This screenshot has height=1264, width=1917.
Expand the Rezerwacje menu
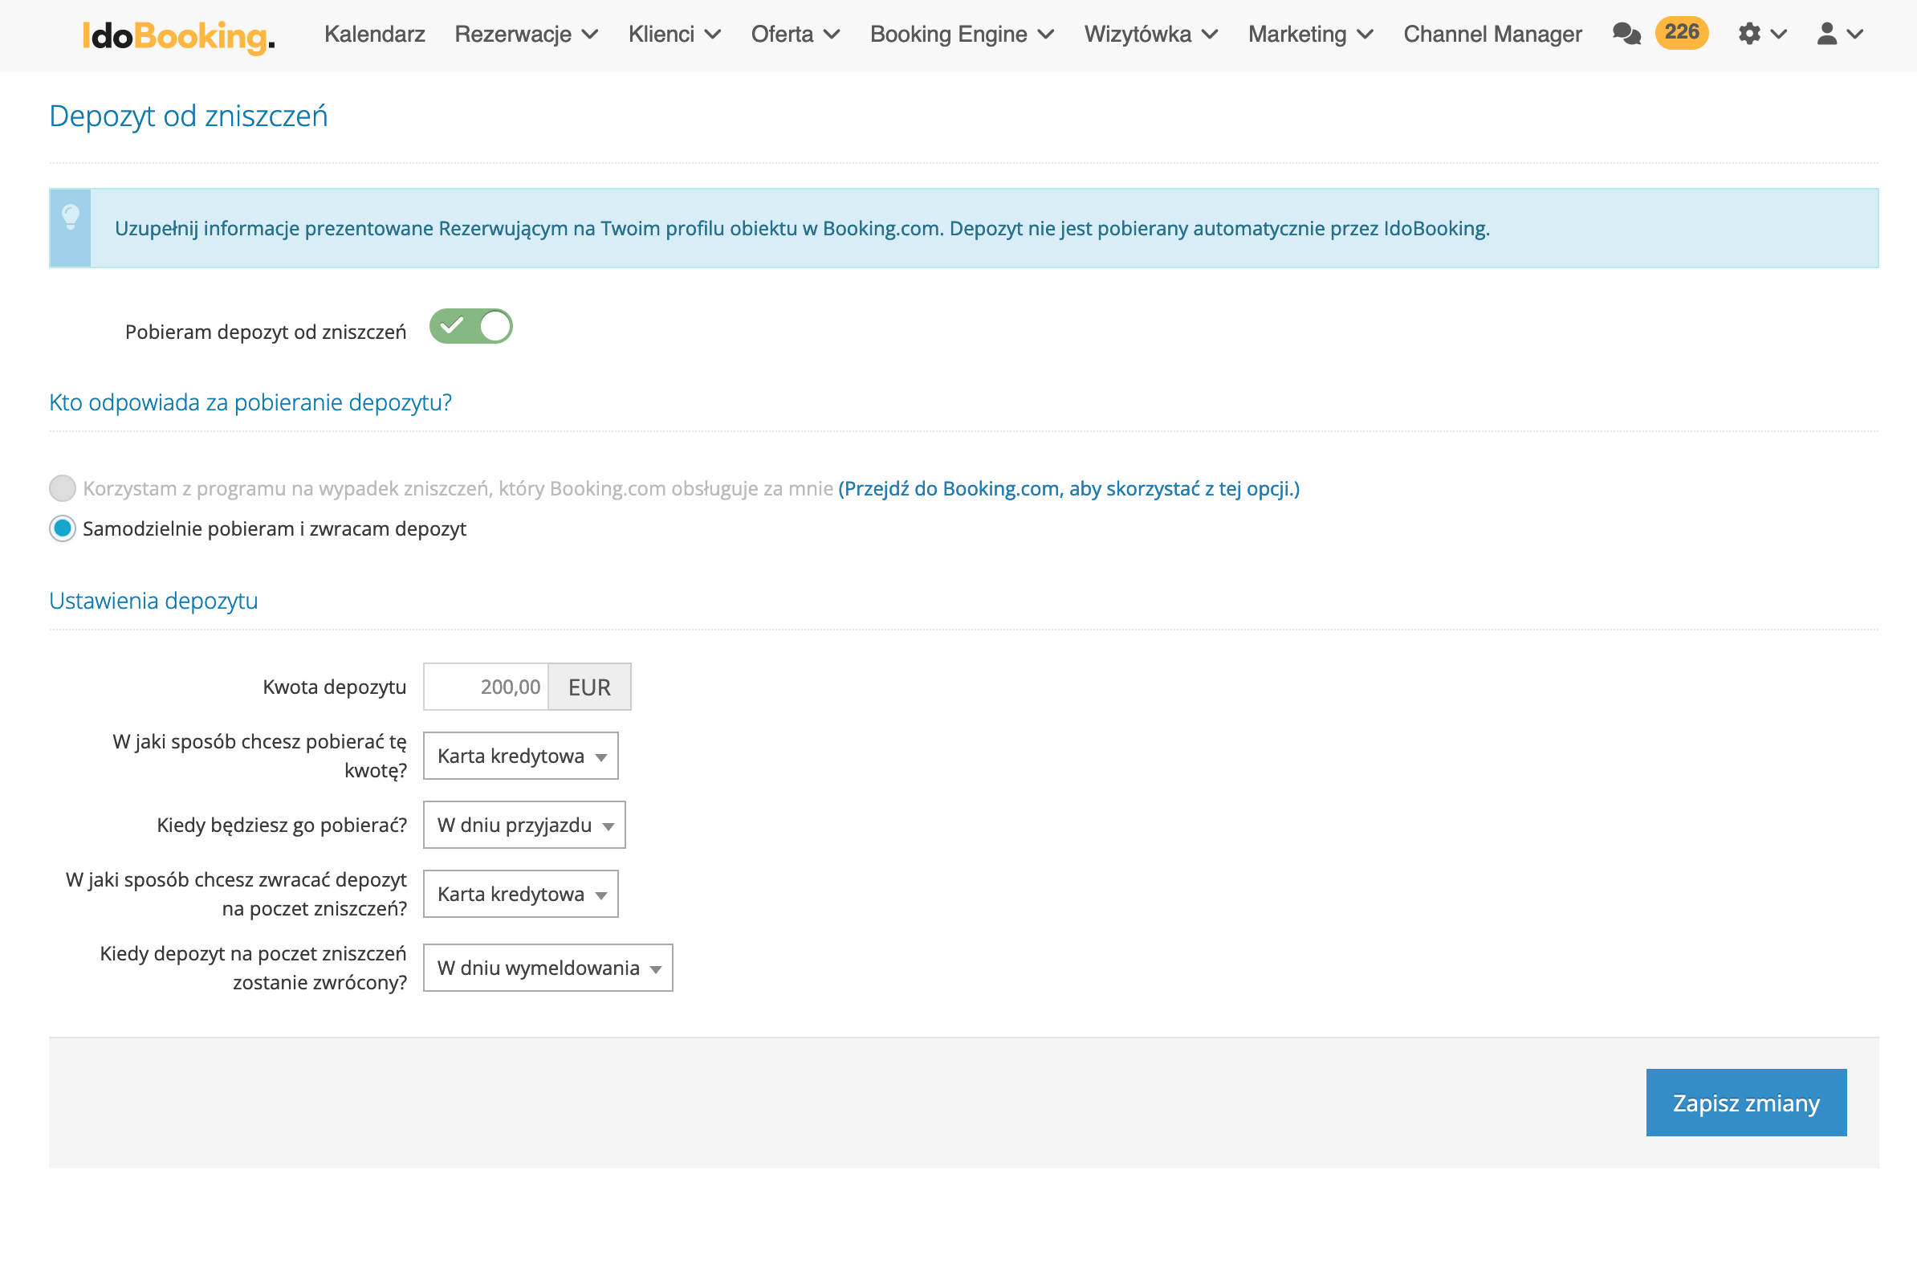[525, 34]
